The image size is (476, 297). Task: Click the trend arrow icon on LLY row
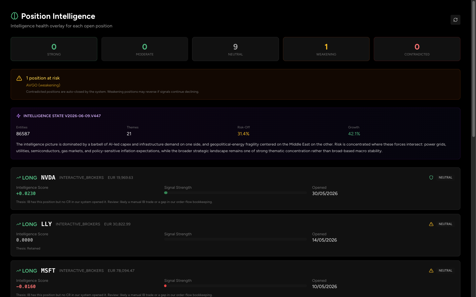[x=19, y=224]
